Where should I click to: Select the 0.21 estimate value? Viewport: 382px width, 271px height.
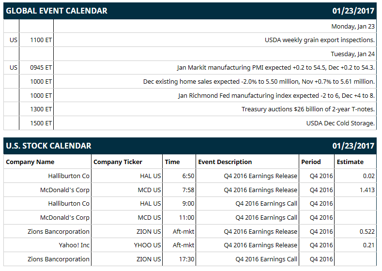(x=368, y=245)
